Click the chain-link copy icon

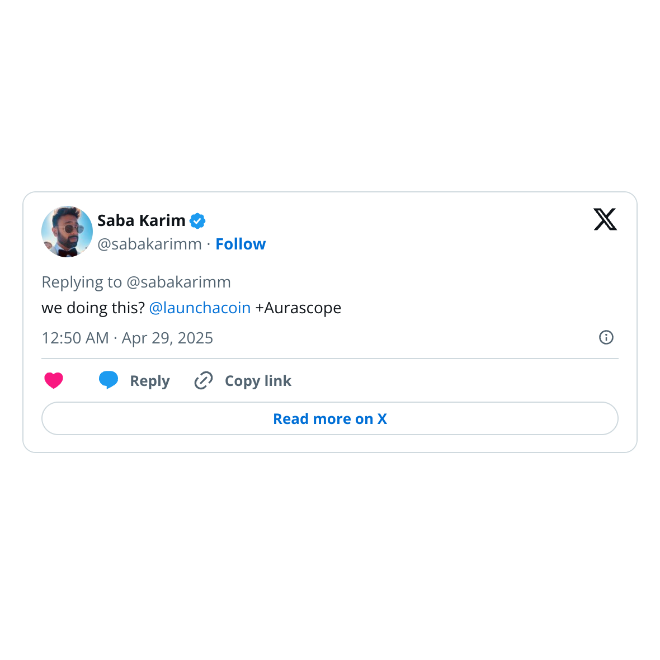(x=204, y=380)
